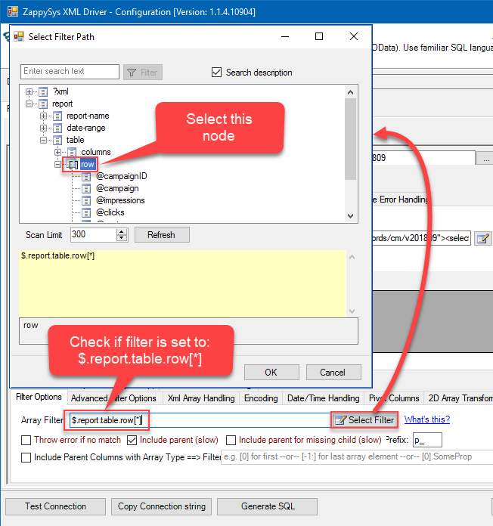Open the Encoding tab

pos(261,398)
